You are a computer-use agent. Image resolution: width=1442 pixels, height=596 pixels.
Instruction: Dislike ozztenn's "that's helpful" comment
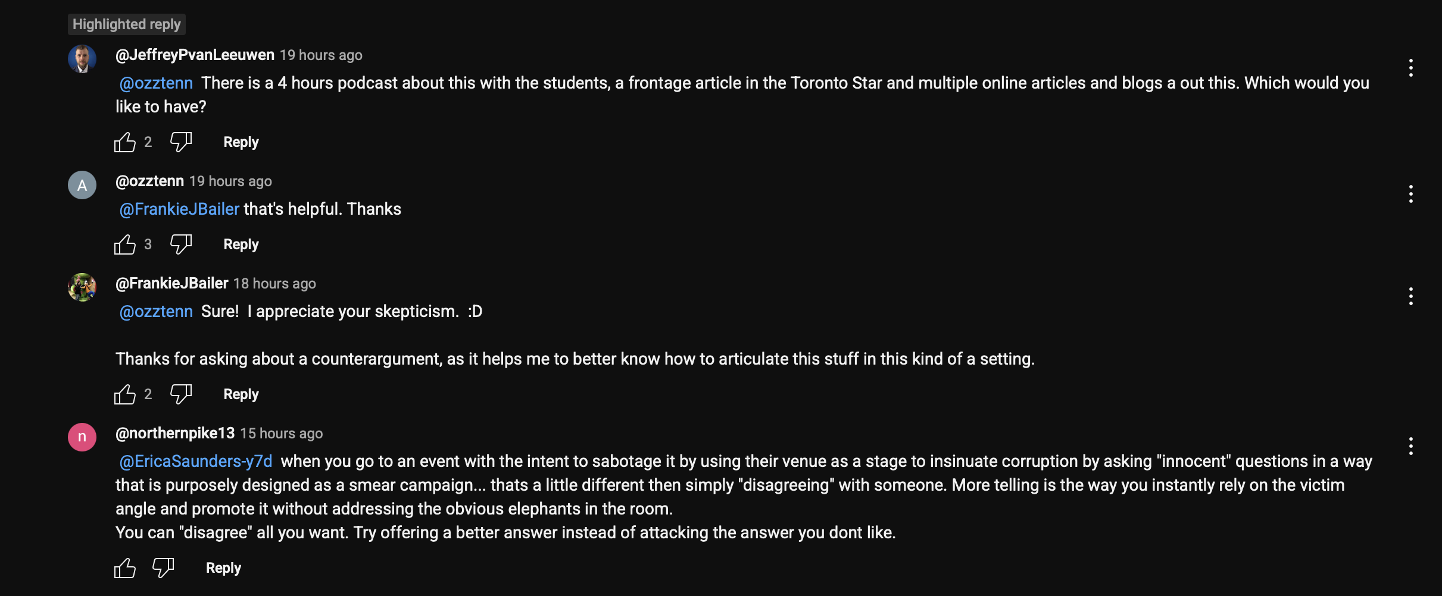coord(180,244)
